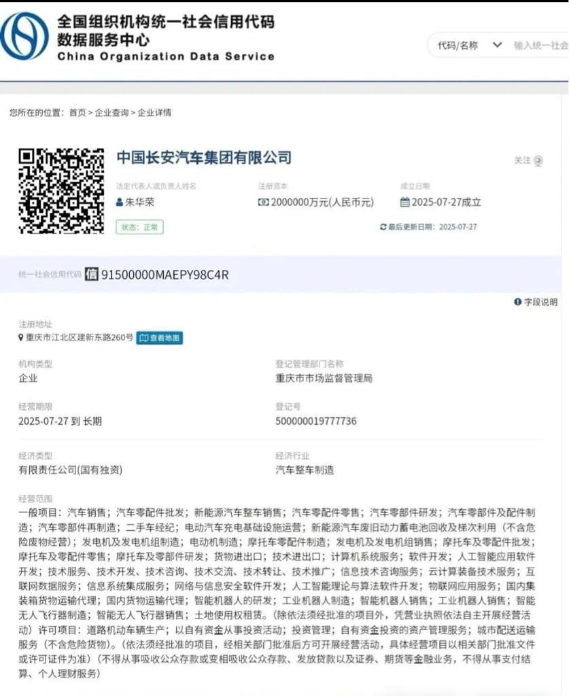The width and height of the screenshot is (569, 696).
Task: Click the 状态: 正常 status badge
Action: pos(140,227)
